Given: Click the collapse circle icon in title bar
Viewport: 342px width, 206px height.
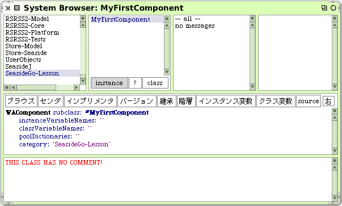Looking at the screenshot, I should [333, 8].
